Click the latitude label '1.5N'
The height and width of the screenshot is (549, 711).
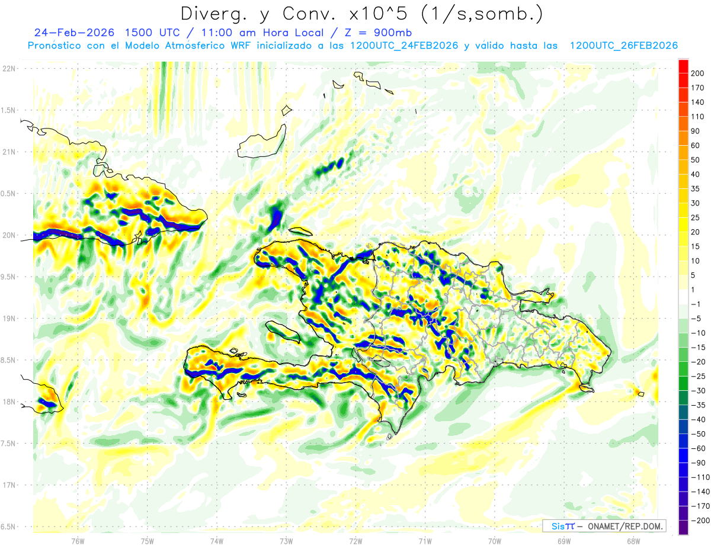(9, 110)
